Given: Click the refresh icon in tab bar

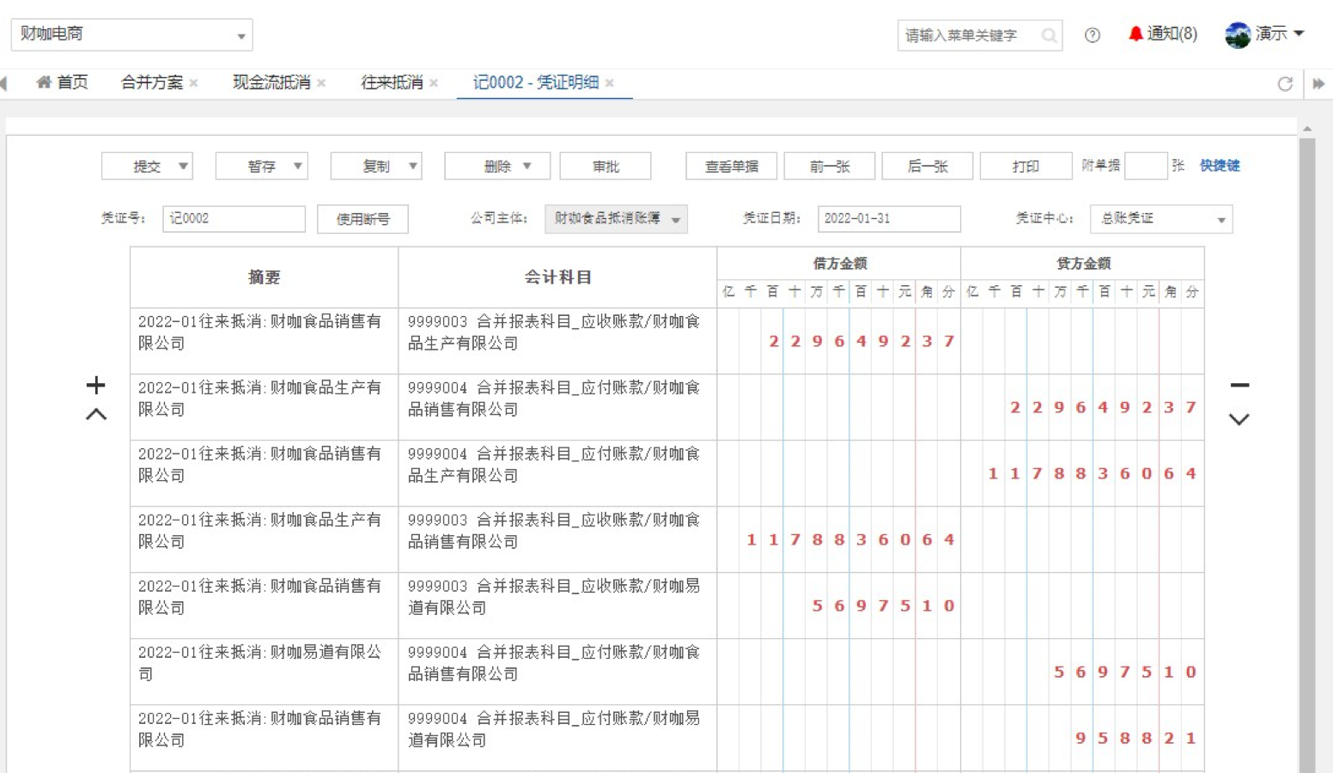Looking at the screenshot, I should [x=1285, y=83].
